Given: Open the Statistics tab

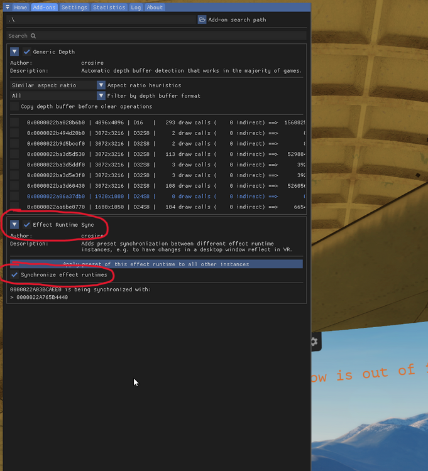Looking at the screenshot, I should 109,7.
